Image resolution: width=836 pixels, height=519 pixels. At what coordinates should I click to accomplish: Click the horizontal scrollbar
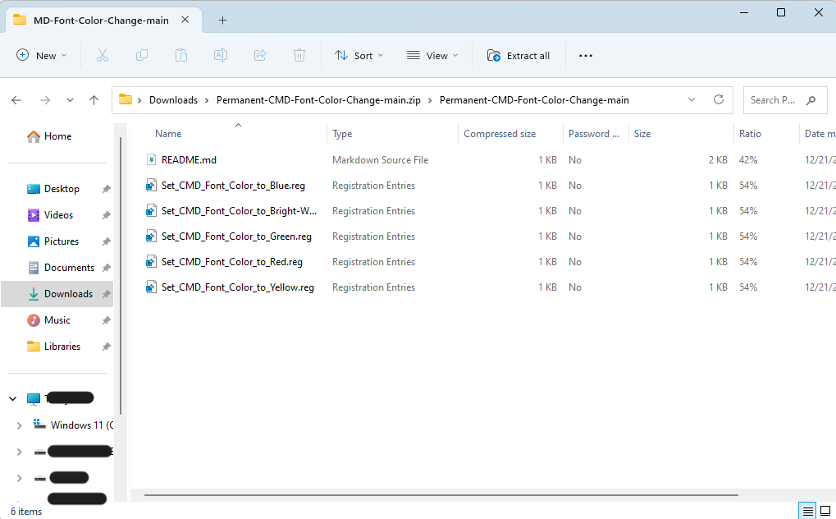click(441, 495)
